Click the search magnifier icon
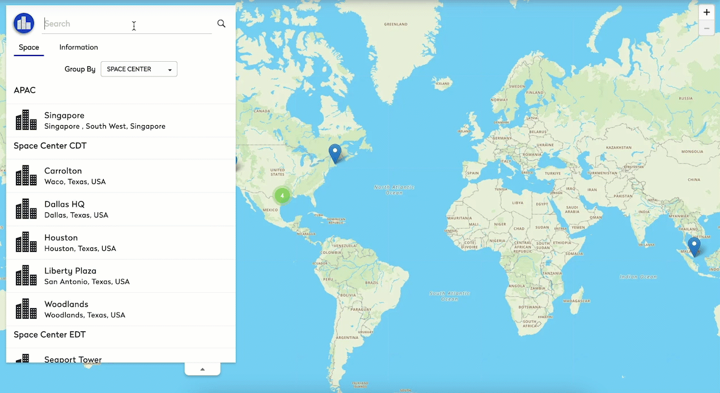The image size is (720, 393). (x=221, y=24)
